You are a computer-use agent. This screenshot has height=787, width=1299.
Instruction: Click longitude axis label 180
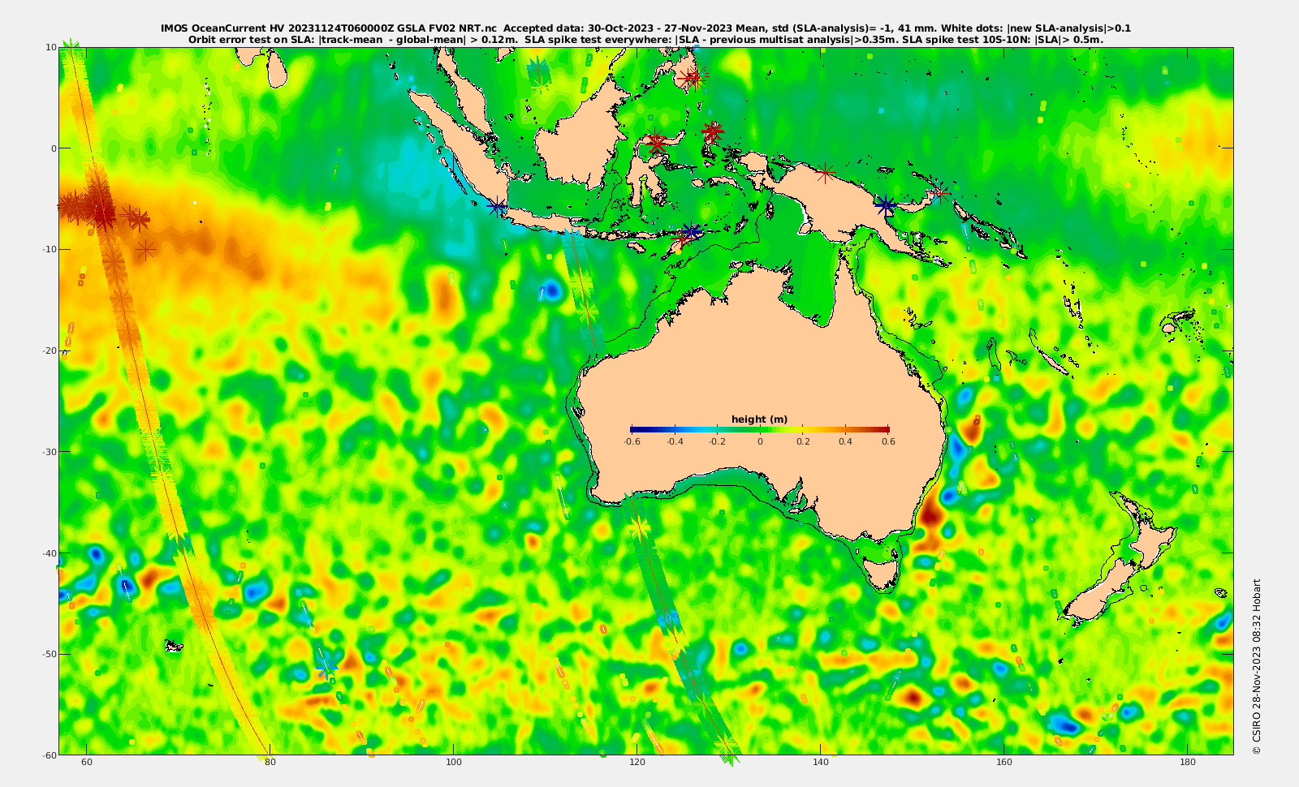[x=1188, y=762]
